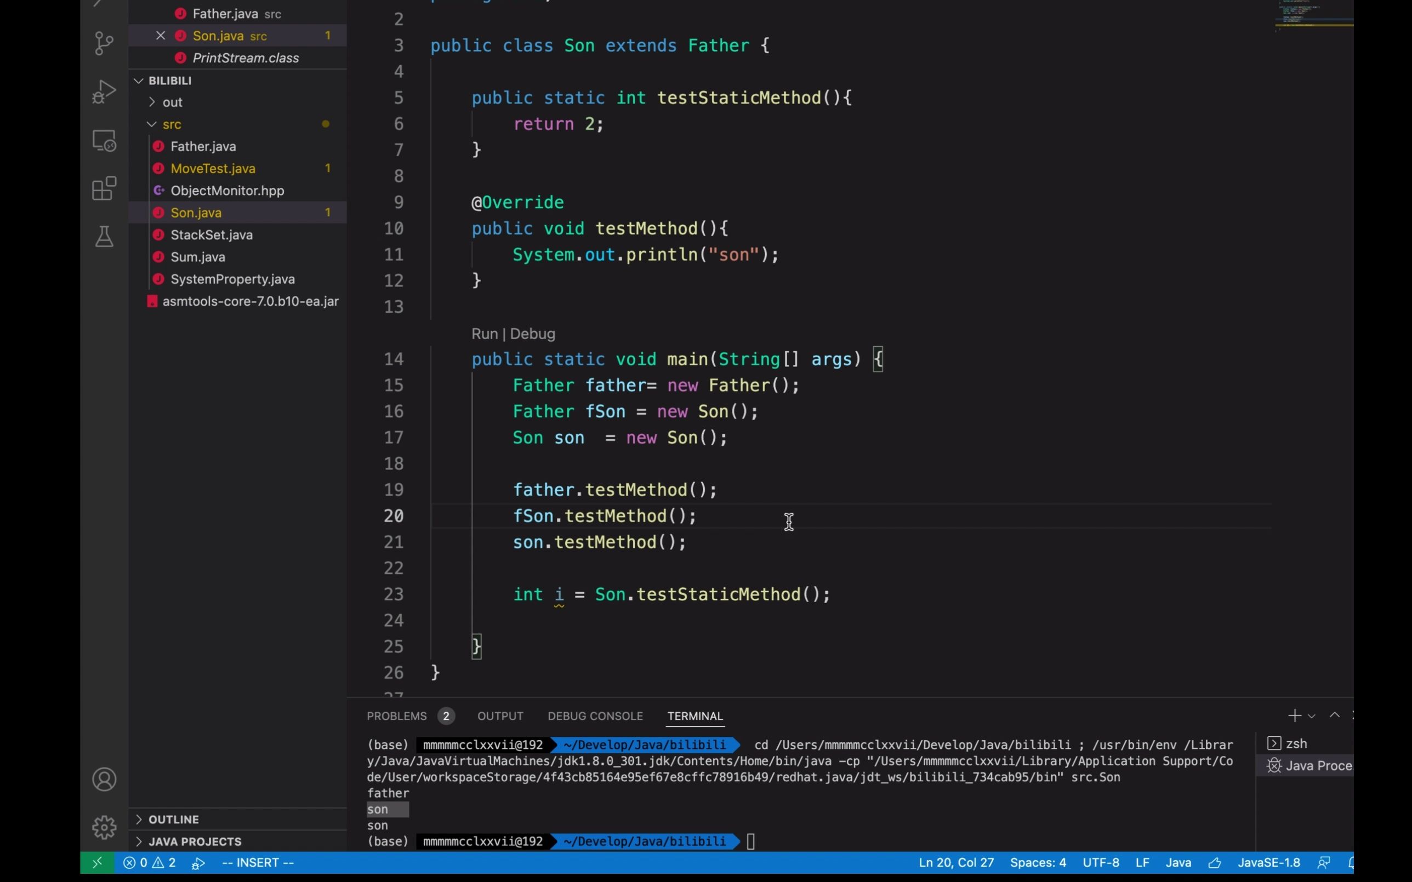Click the testStaticMethod declaration on line 5
Image resolution: width=1412 pixels, height=882 pixels.
coord(739,98)
